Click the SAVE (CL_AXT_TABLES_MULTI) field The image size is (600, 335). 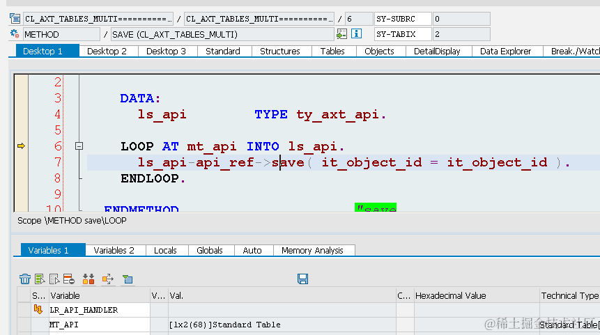coord(222,34)
